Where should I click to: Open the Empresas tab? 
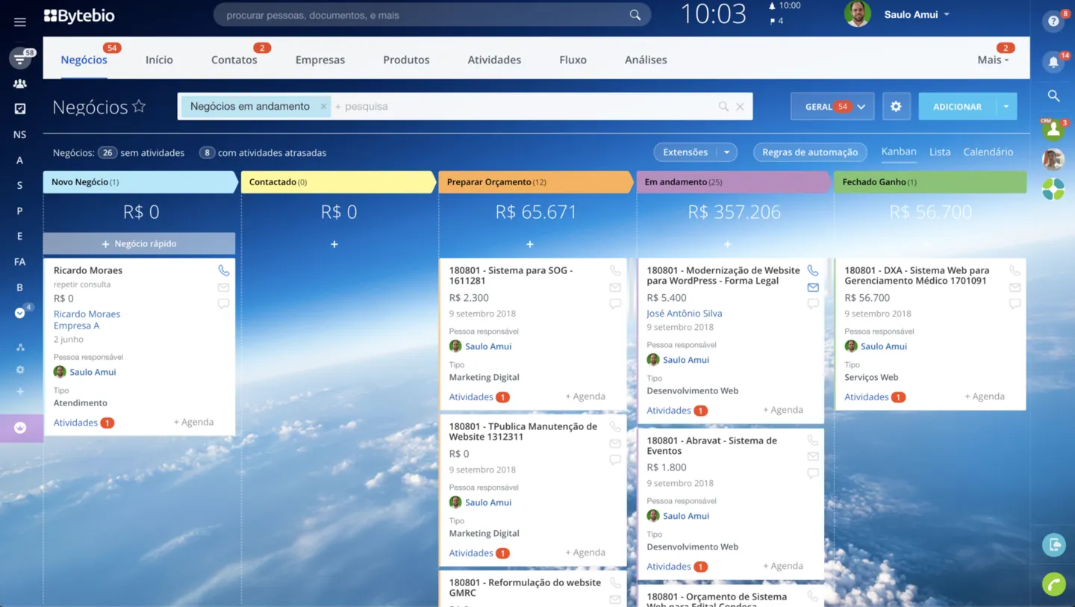click(x=320, y=60)
